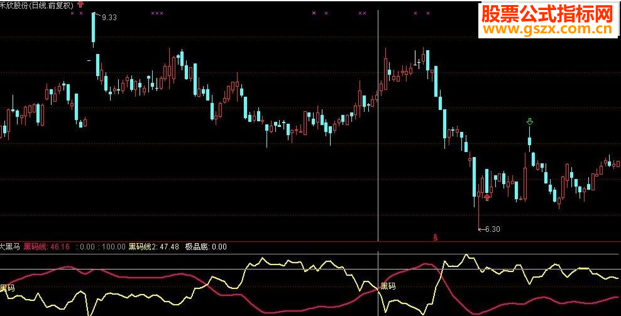Image resolution: width=621 pixels, height=316 pixels.
Task: Select the 极品底: 0.00 indicator value
Action: 206,247
